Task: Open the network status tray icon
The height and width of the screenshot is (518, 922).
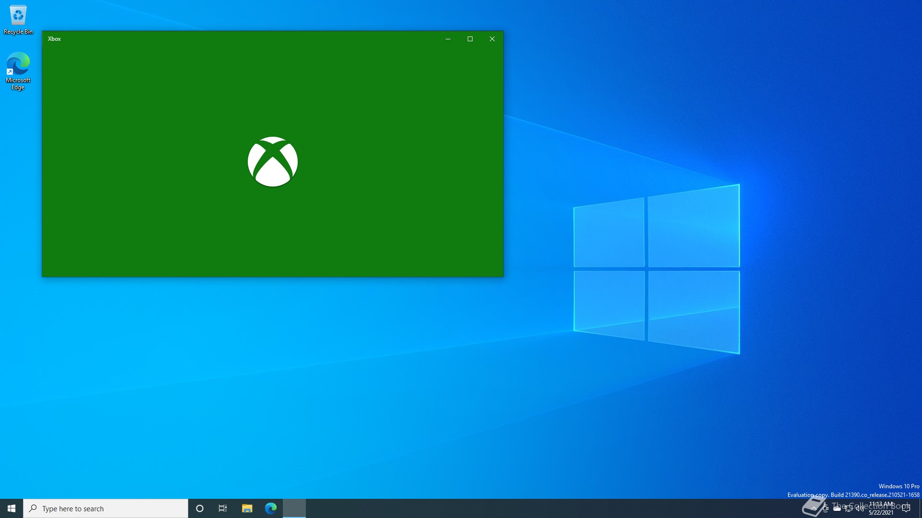Action: [849, 508]
